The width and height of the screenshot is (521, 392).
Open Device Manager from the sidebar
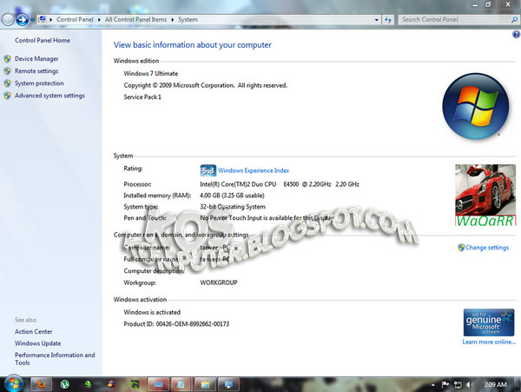click(x=36, y=59)
